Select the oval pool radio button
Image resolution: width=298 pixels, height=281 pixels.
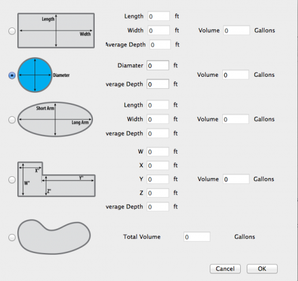coord(12,120)
